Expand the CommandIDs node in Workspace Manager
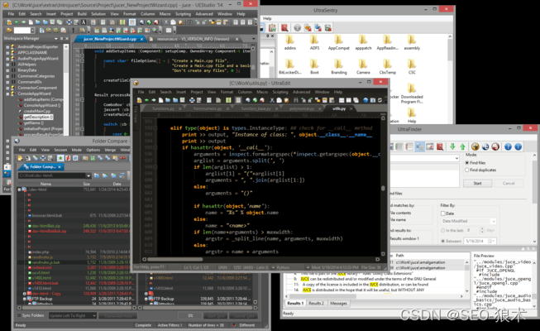The width and height of the screenshot is (540, 331). (x=7, y=82)
